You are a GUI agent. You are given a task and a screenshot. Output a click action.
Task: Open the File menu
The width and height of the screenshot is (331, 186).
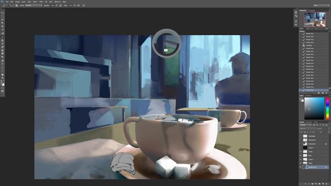pos(7,2)
